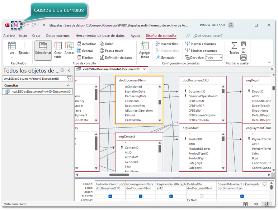Toggle the Totales sigma button
The height and width of the screenshot is (210, 278).
[x=234, y=48]
